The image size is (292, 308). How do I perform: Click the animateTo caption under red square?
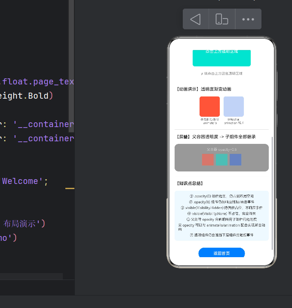click(x=209, y=121)
